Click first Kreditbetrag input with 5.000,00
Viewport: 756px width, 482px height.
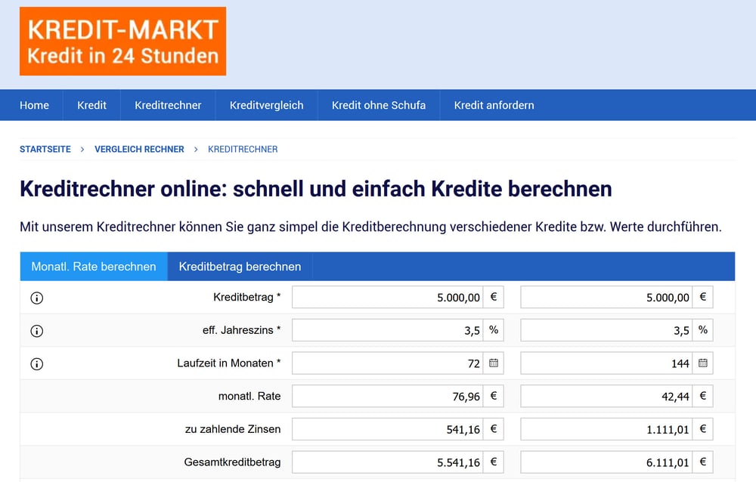pyautogui.click(x=387, y=298)
